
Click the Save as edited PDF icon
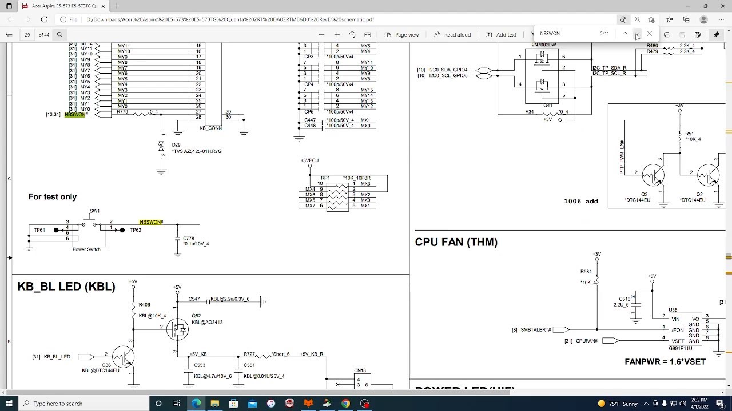pyautogui.click(x=698, y=35)
